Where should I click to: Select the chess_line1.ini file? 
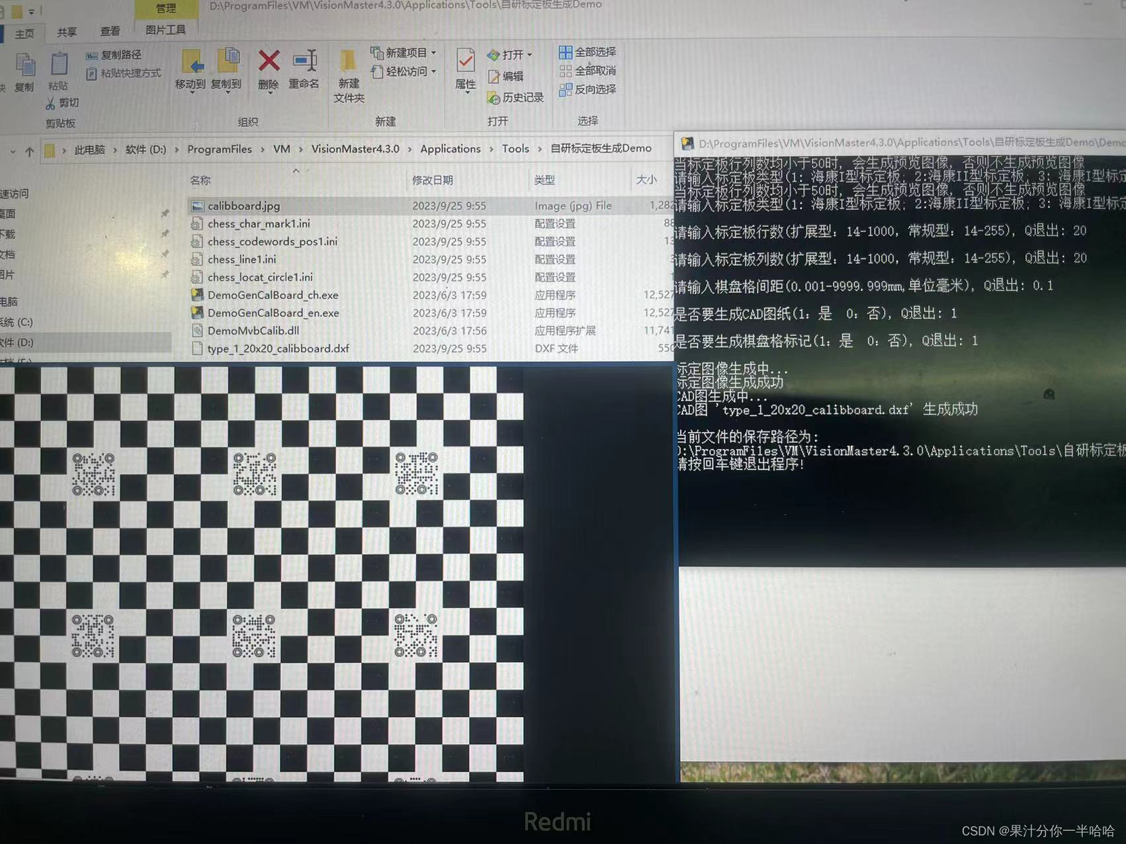click(x=242, y=259)
